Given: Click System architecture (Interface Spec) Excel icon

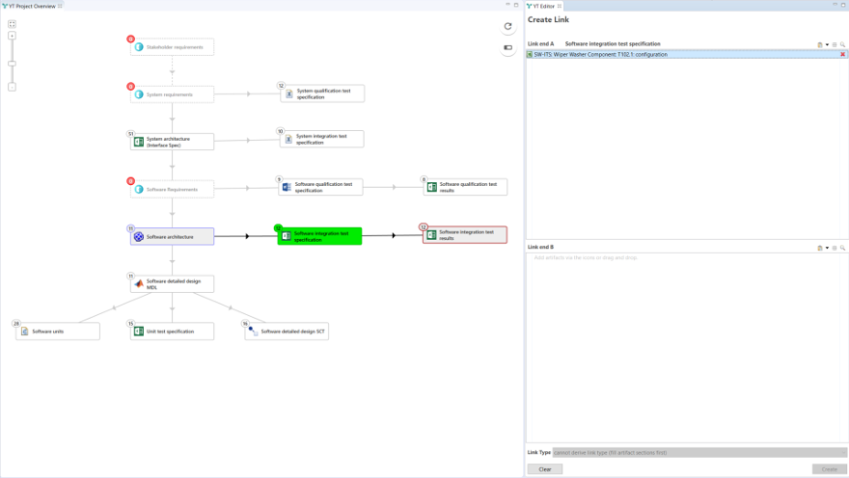Looking at the screenshot, I should click(x=139, y=142).
